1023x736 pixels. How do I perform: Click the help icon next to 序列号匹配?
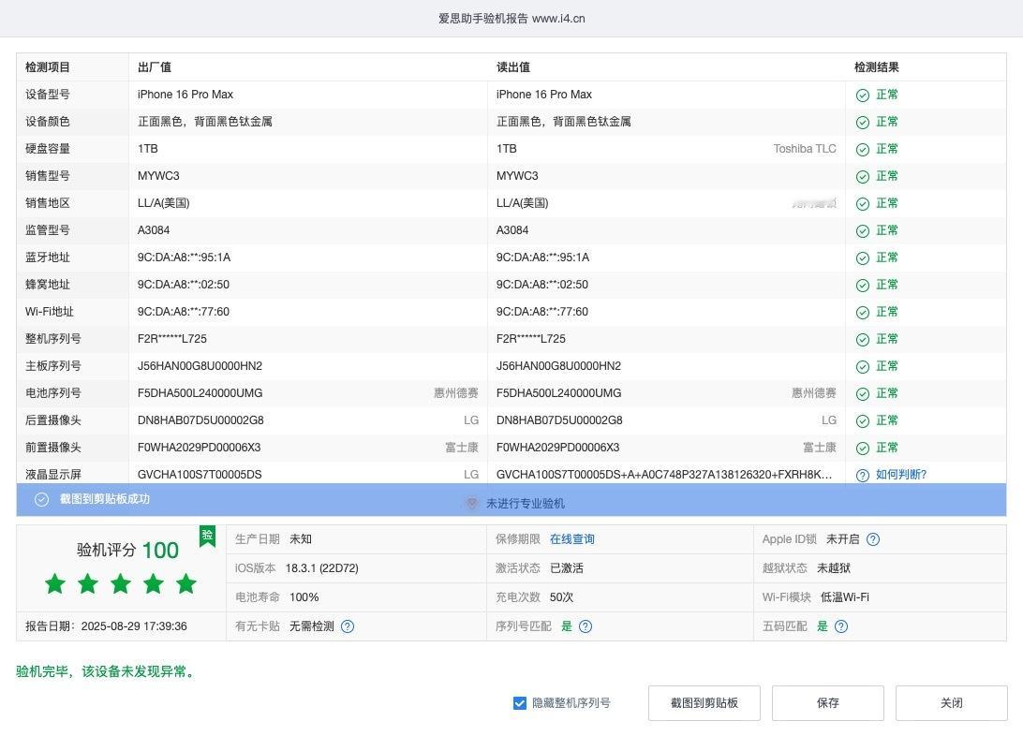586,626
